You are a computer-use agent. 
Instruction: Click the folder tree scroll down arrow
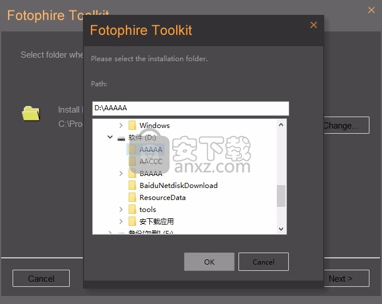pyautogui.click(x=281, y=229)
